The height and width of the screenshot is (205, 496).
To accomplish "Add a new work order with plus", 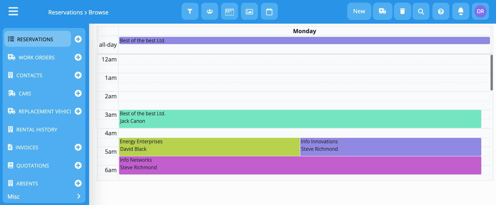I will click(78, 57).
